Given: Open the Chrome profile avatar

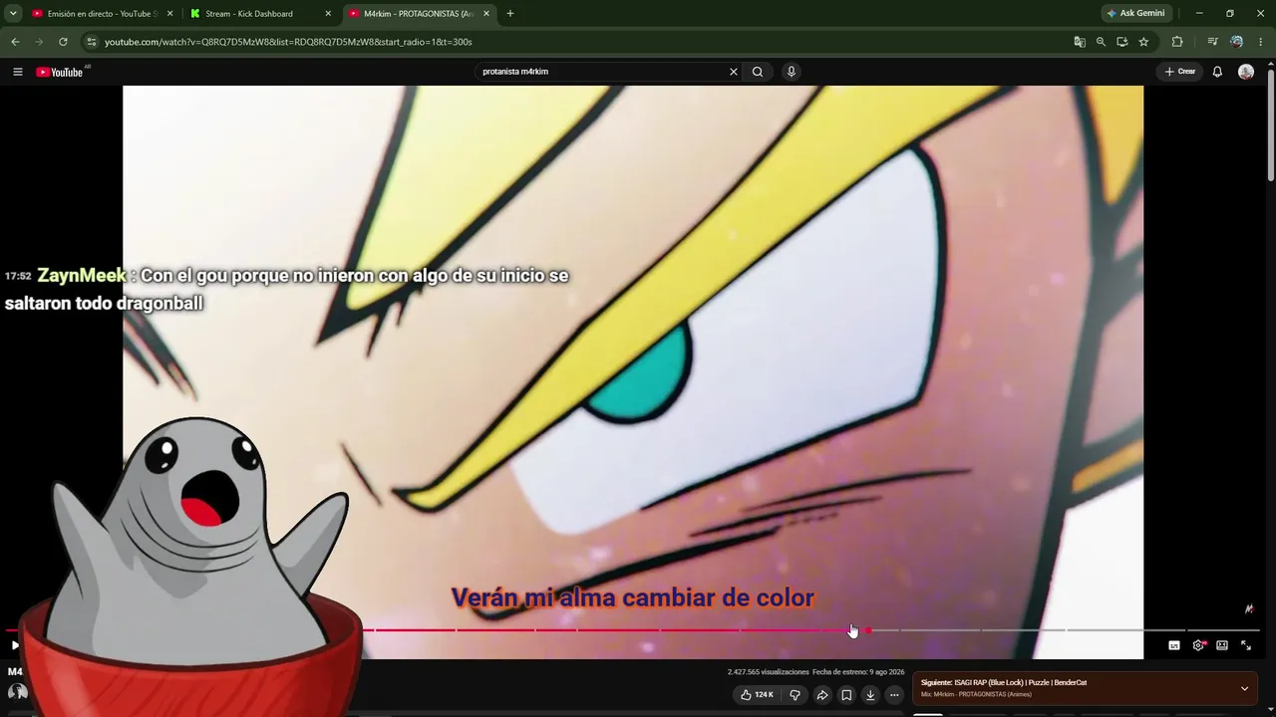Looking at the screenshot, I should tap(1237, 42).
